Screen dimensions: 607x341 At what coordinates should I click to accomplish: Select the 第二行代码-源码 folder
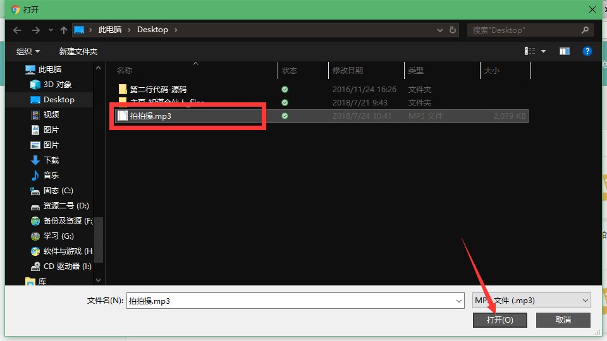tap(158, 90)
